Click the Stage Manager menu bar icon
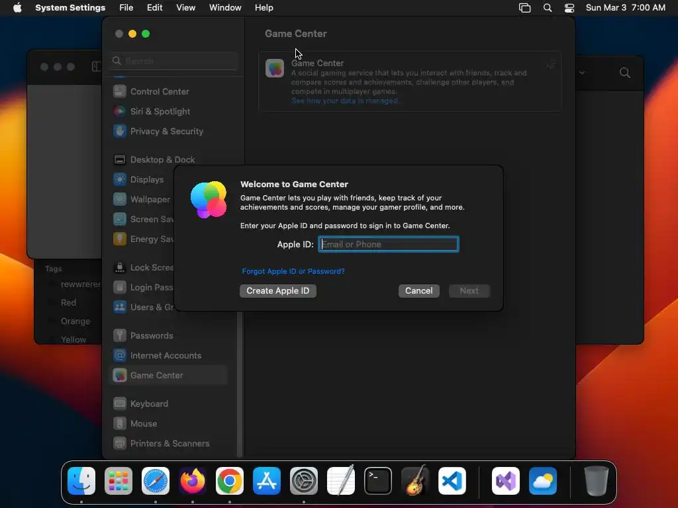 (524, 8)
